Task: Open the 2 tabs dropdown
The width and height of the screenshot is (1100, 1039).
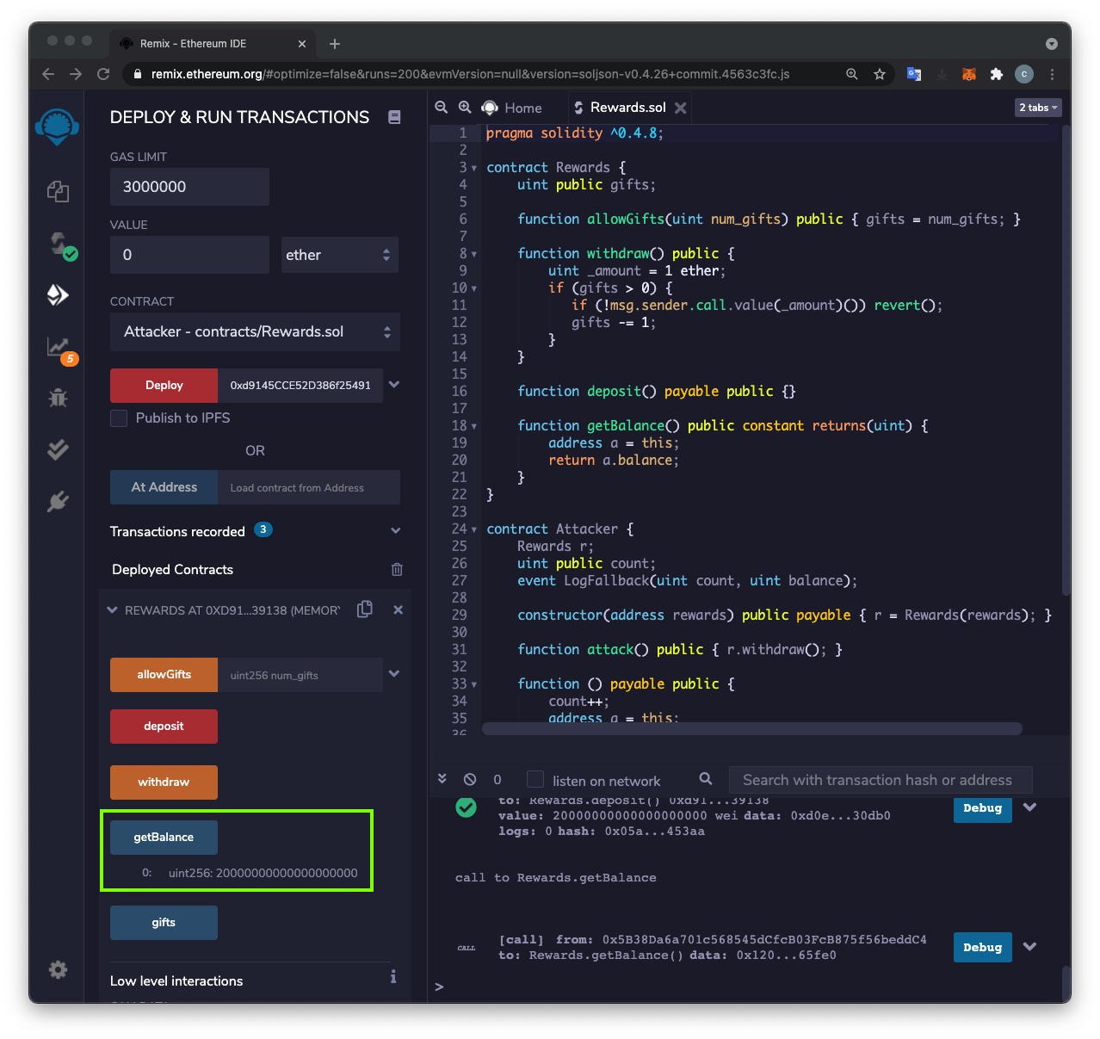Action: pyautogui.click(x=1038, y=108)
